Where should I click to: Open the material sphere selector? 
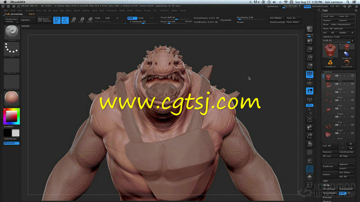coord(12,99)
